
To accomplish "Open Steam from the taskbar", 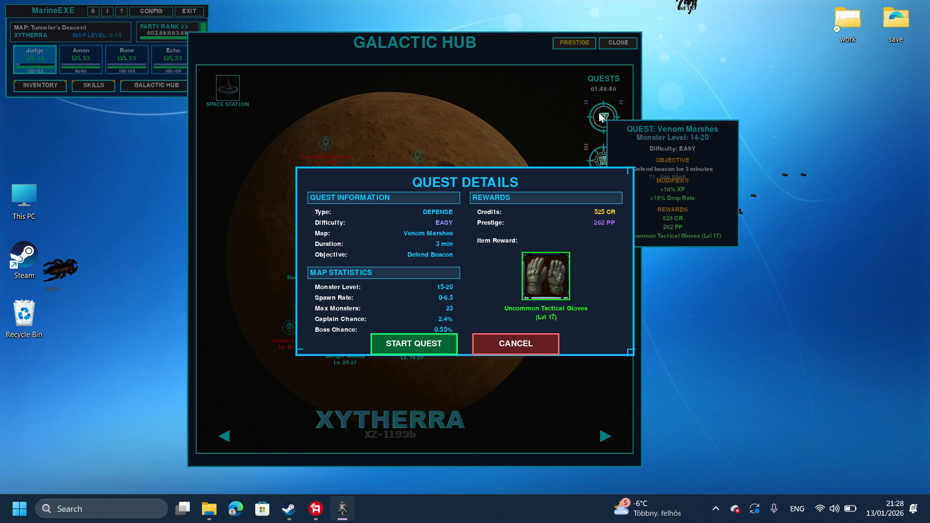I will tap(289, 508).
